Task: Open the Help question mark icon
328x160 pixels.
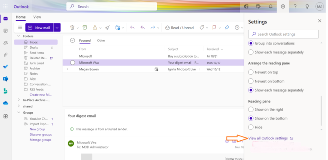Action: click(x=295, y=6)
